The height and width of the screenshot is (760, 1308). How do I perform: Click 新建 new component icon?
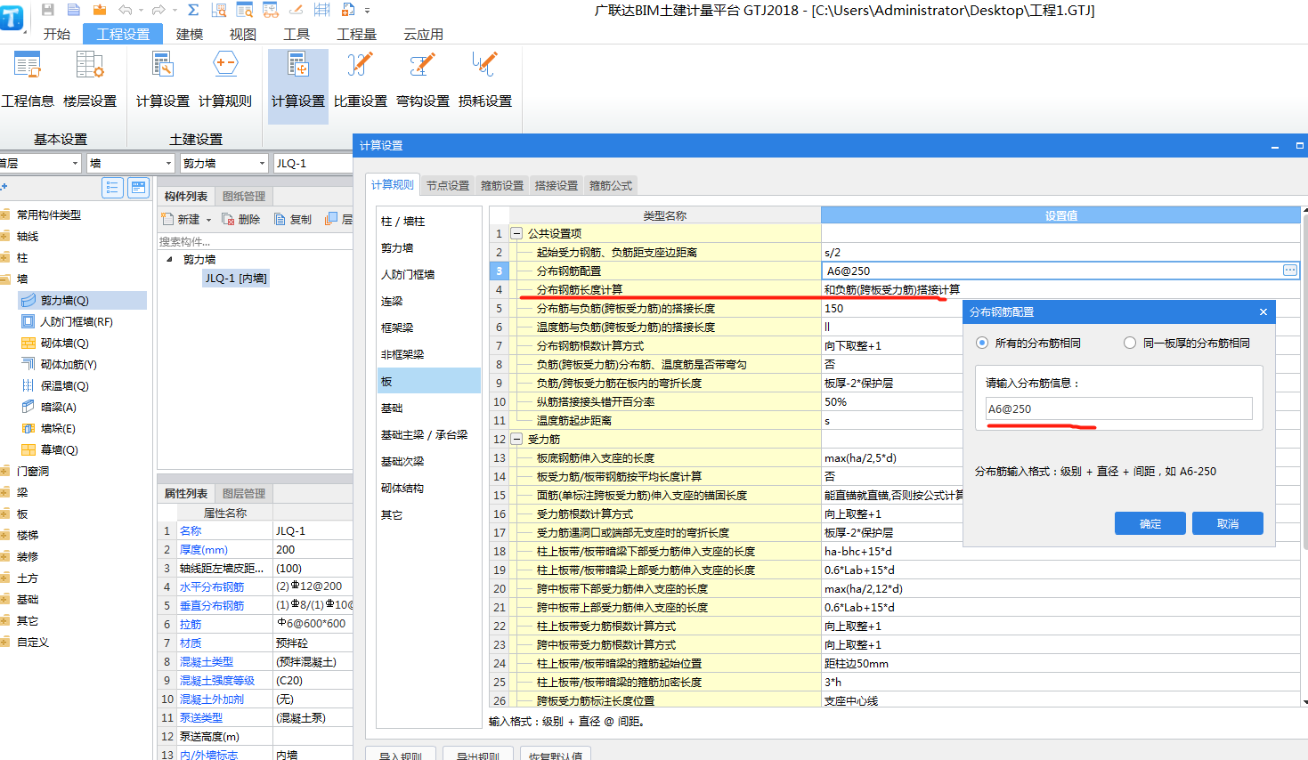click(168, 219)
